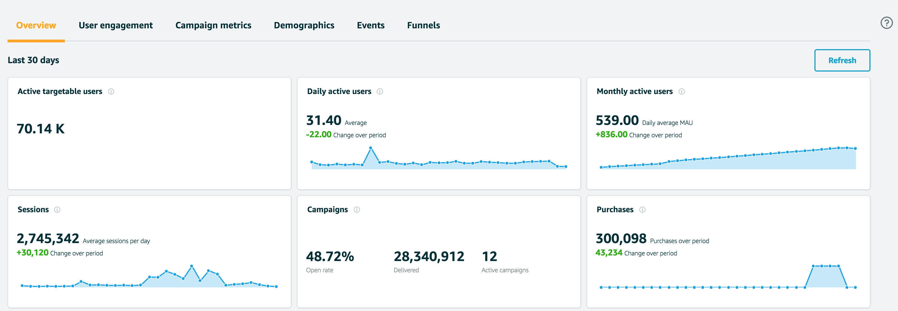This screenshot has height=311, width=898.
Task: Open info tooltip for Monthly active users
Action: tap(681, 91)
